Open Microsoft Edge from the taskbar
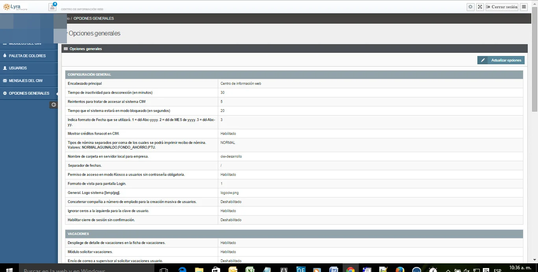Viewport: 538px width, 272px height. [x=182, y=270]
